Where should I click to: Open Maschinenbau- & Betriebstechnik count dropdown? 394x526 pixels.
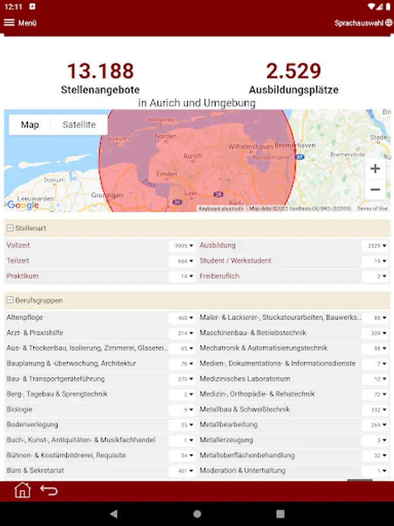pyautogui.click(x=375, y=333)
